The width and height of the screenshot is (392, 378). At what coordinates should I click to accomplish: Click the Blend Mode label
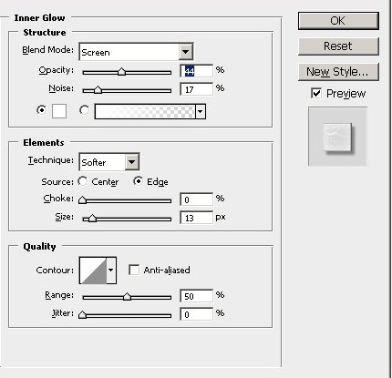(47, 50)
